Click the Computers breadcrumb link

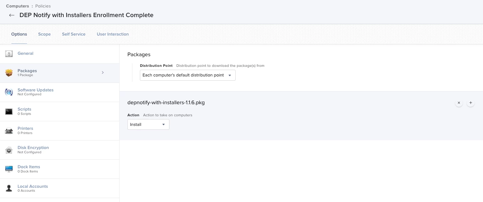(x=17, y=6)
